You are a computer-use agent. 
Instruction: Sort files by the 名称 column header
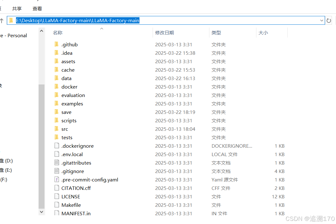tap(58, 33)
